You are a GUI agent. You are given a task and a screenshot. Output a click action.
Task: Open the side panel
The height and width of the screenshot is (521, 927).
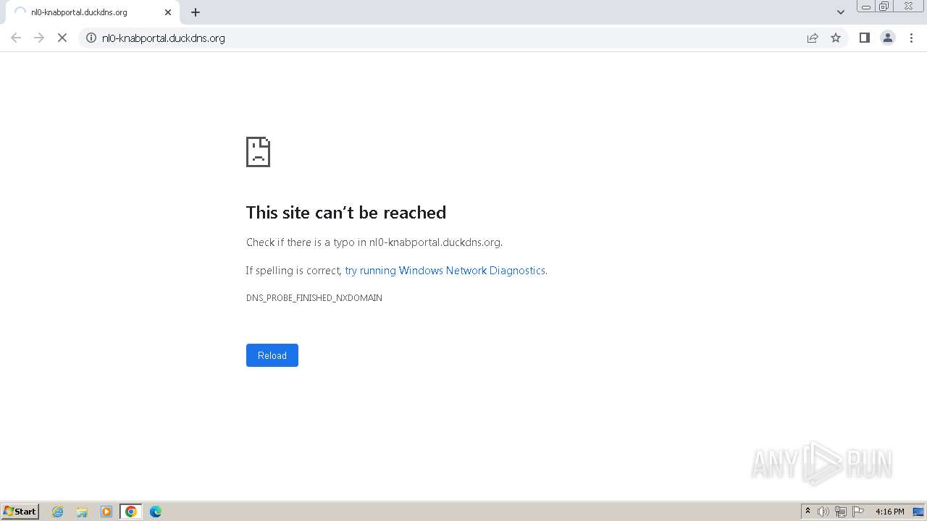click(864, 38)
